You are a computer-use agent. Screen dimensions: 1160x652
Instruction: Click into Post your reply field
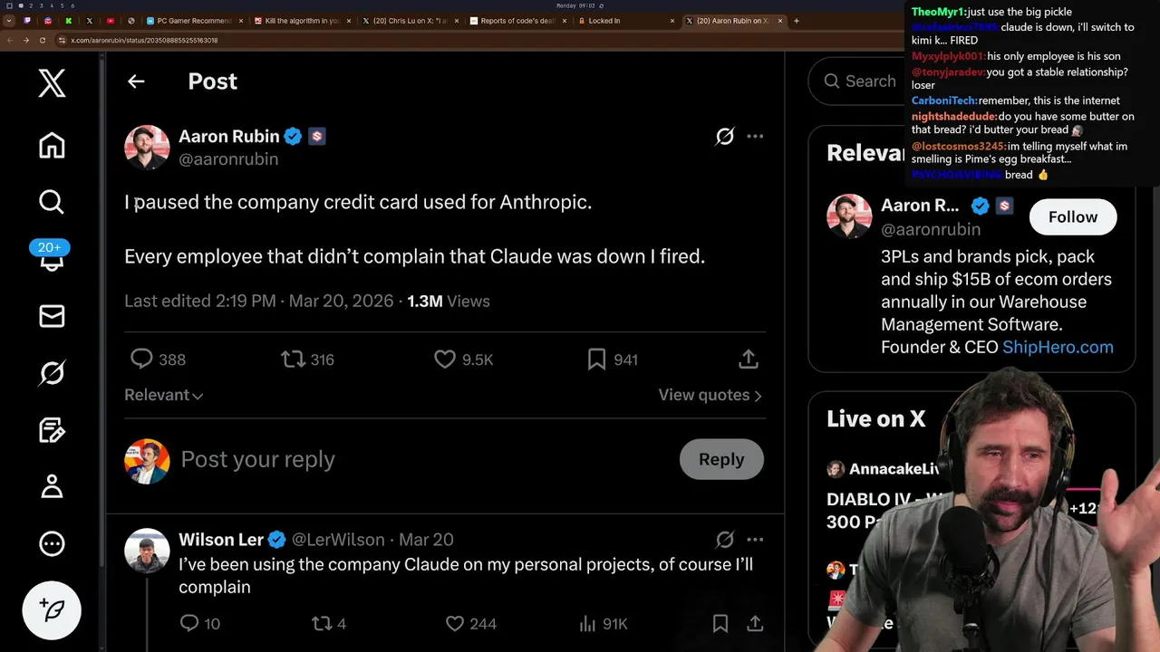coord(424,459)
